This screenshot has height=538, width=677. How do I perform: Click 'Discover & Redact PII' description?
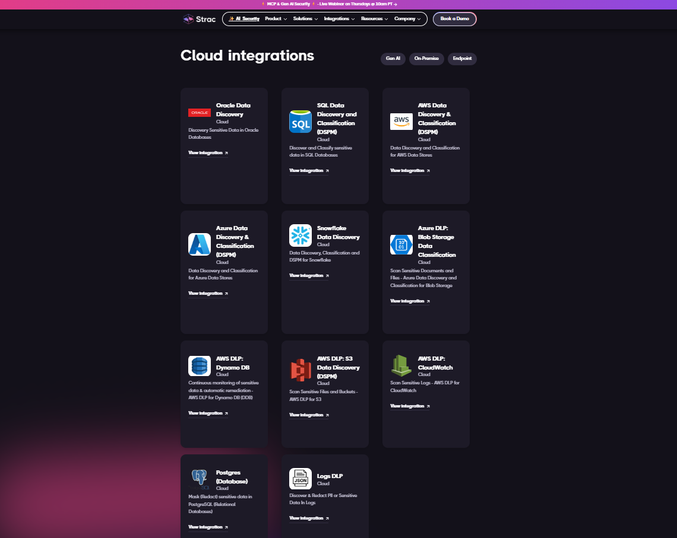coord(323,499)
